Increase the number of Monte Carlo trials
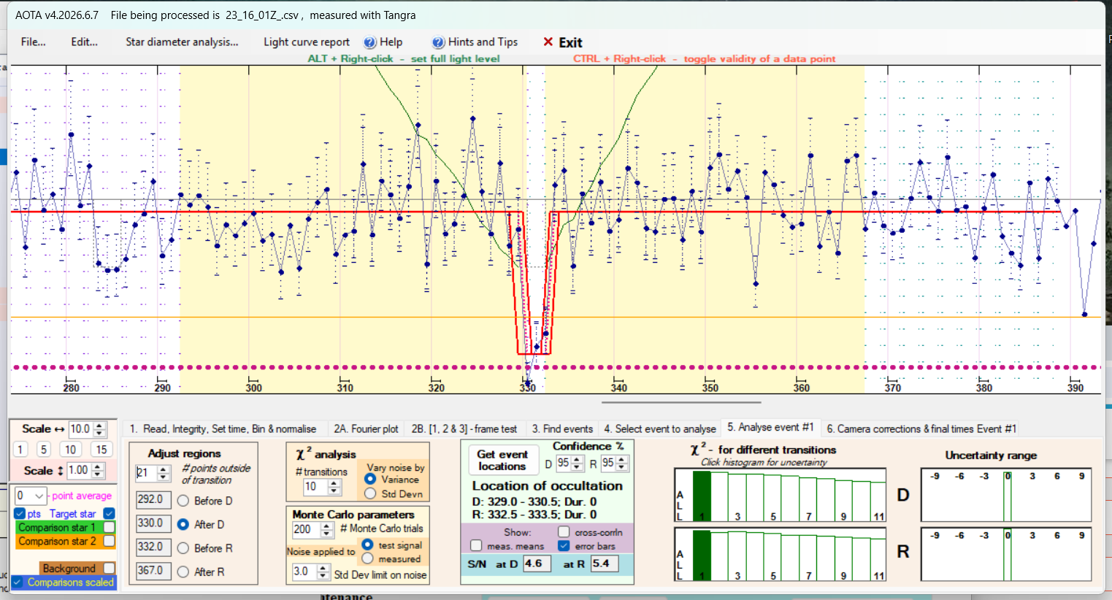The height and width of the screenshot is (600, 1112). [x=327, y=526]
